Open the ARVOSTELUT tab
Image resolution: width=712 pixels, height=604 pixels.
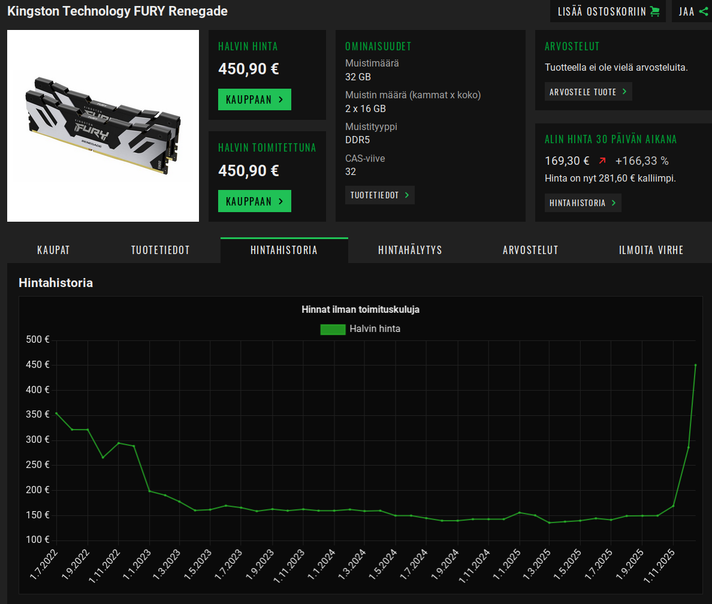[530, 250]
